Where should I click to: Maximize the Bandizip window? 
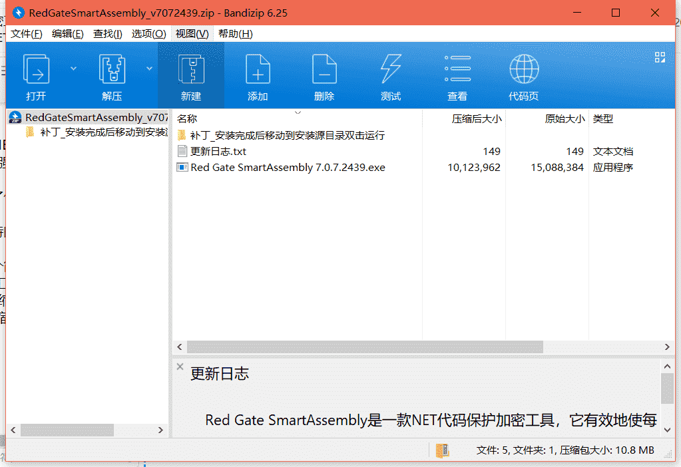[615, 13]
